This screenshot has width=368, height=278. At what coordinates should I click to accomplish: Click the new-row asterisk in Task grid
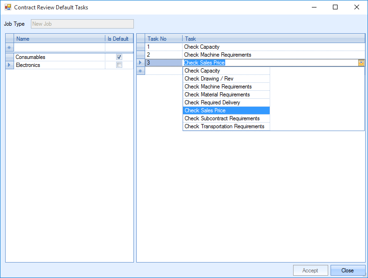click(140, 71)
